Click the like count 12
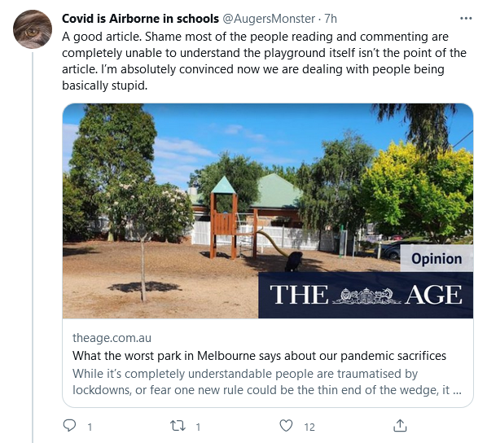 309,428
